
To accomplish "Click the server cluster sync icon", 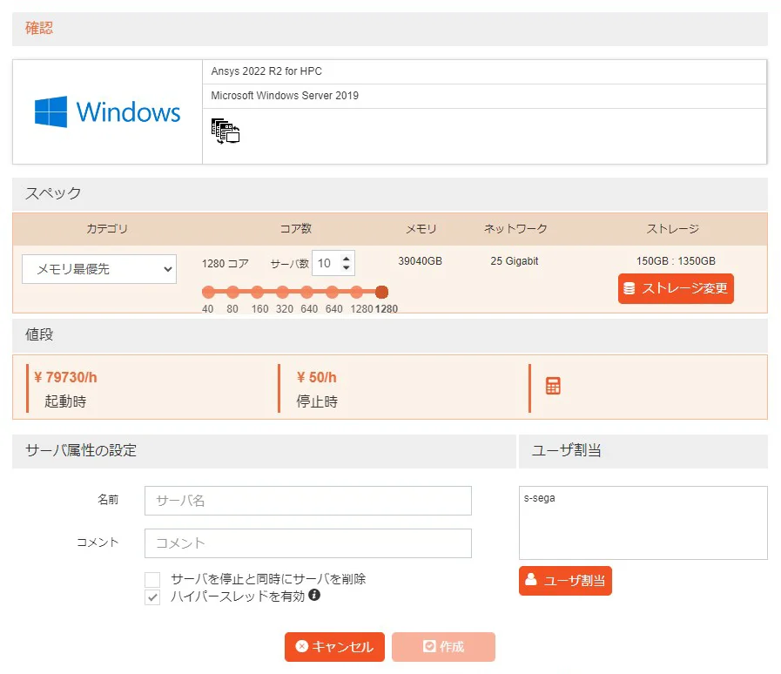I will (226, 131).
